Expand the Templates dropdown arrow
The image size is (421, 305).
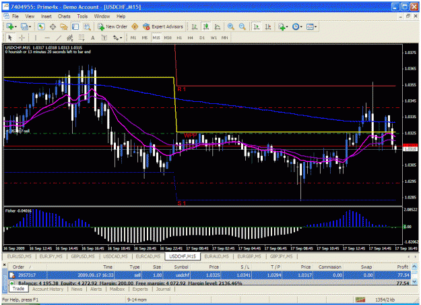(315, 27)
